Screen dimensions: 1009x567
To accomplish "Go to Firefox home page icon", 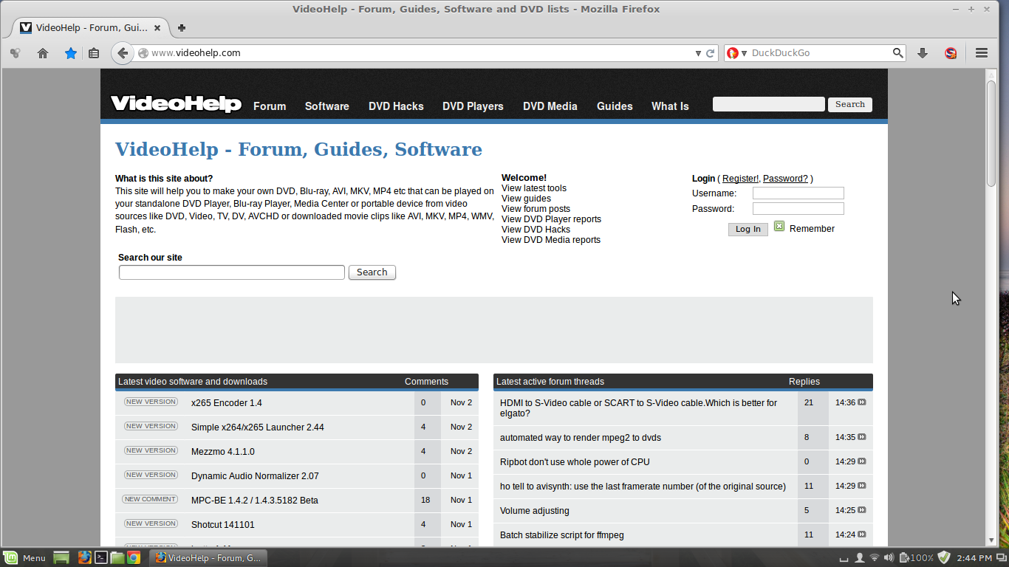I will click(x=43, y=53).
